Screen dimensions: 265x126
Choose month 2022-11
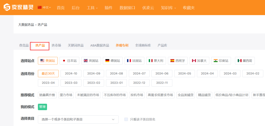coord(162,83)
